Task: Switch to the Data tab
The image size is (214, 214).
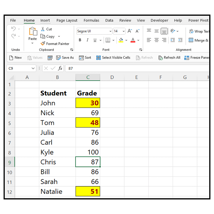Action: tap(109, 20)
